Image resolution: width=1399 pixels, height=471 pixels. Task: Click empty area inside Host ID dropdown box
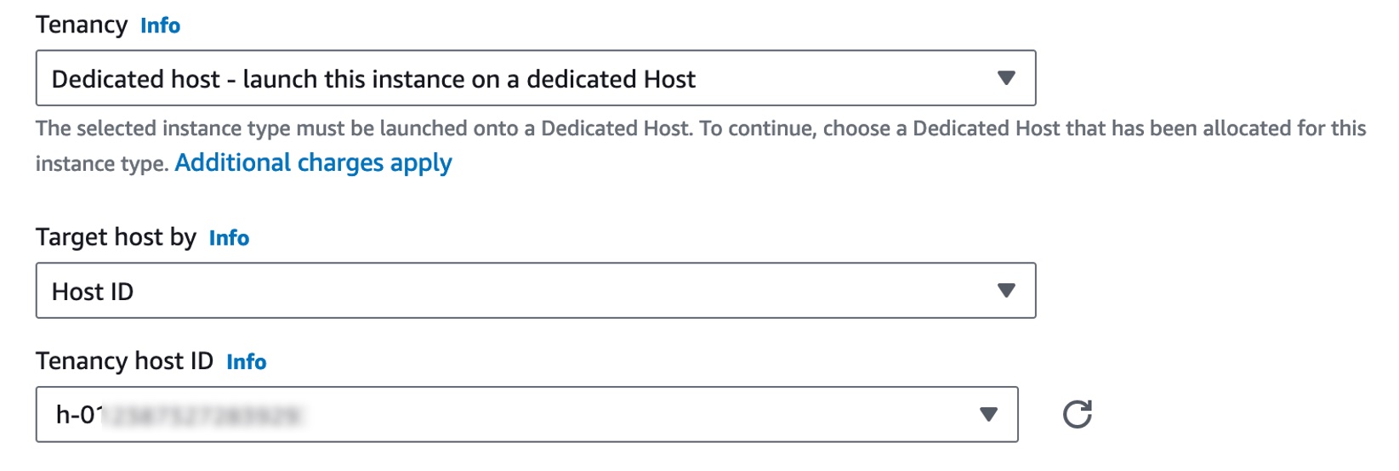tap(561, 291)
